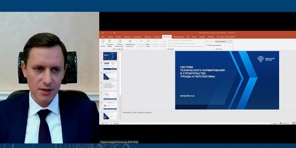Open the Рецензирование ribbon tab
296x148 pixels.
click(178, 37)
